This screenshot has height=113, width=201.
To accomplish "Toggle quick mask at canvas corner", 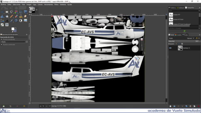I will tap(30, 103).
